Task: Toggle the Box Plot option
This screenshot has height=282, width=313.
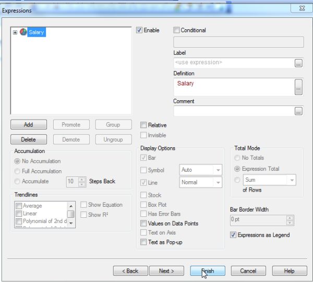Action: [x=143, y=205]
